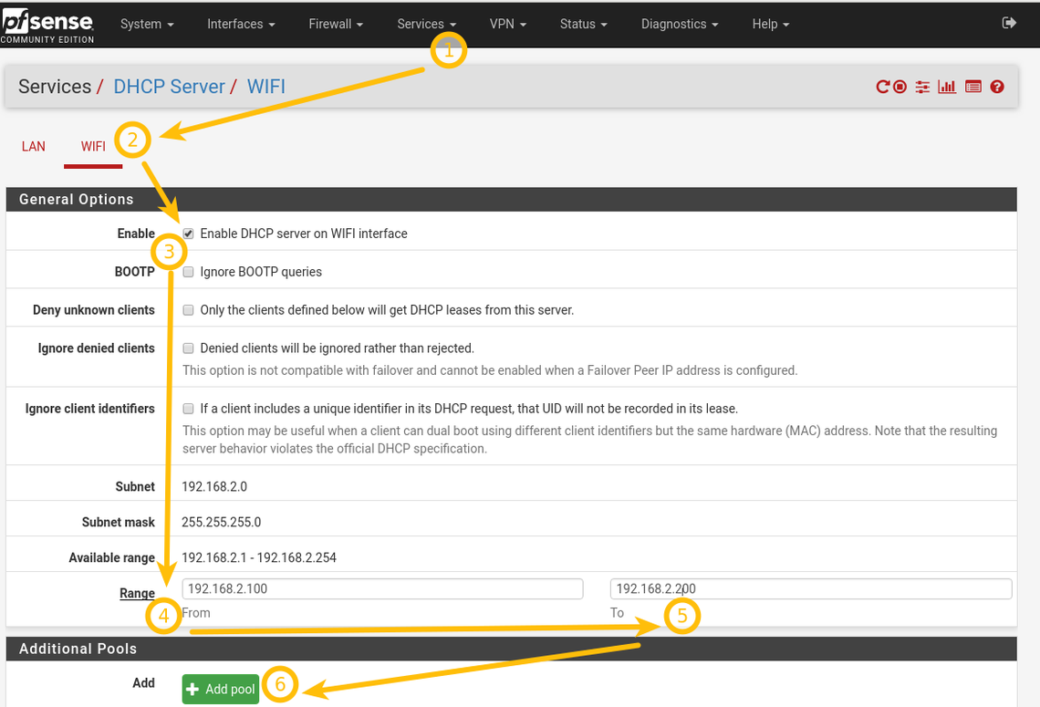Tick the Ignore denied clients checkbox

point(189,348)
